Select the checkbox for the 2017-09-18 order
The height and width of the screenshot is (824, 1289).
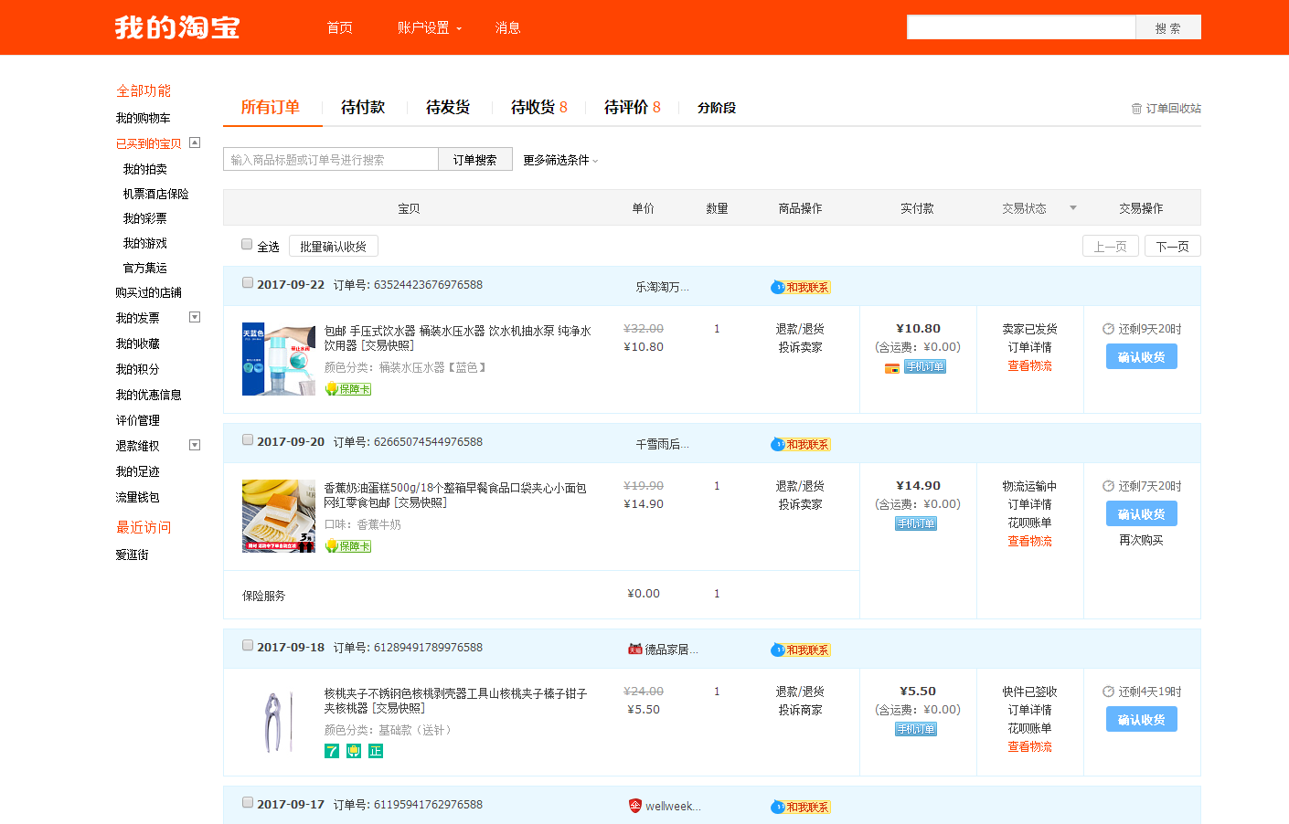[248, 645]
